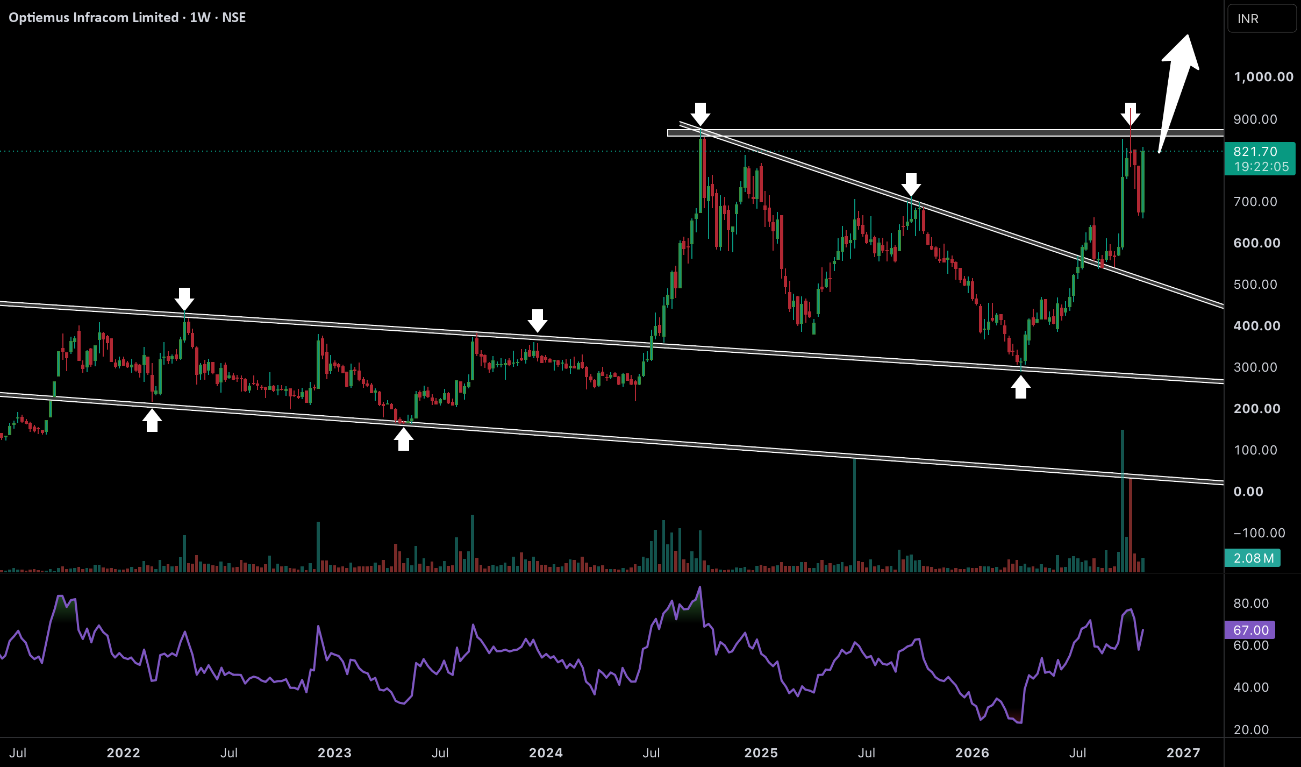Click the 600.00 price axis label
This screenshot has height=767, width=1301.
[x=1257, y=243]
